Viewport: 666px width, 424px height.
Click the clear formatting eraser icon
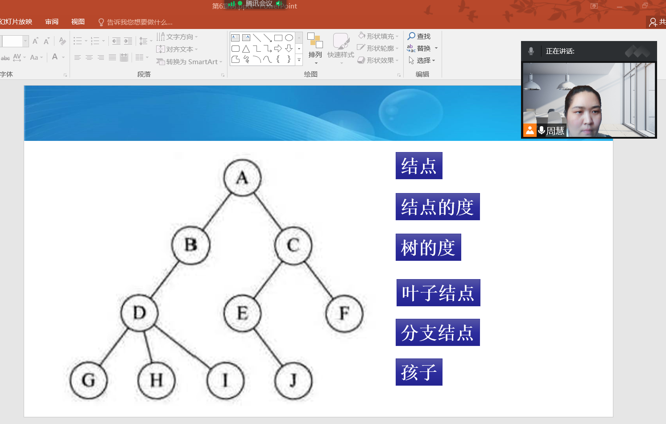(x=62, y=41)
